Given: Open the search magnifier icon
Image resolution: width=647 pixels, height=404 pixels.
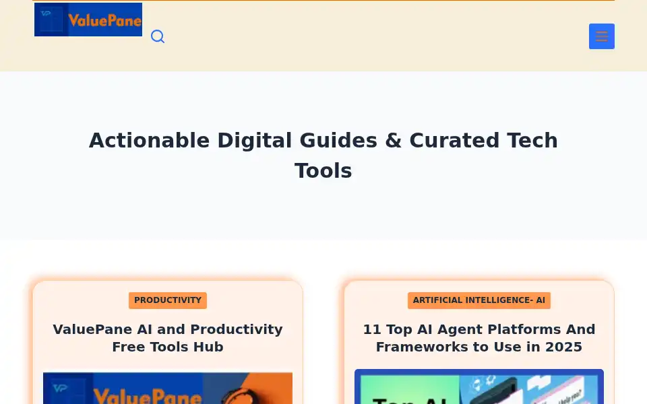Looking at the screenshot, I should coord(158,36).
